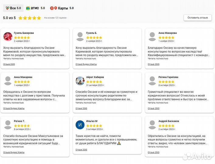This screenshot has width=215, height=164.
Task: Click the 2ГИС logo icon in the tabs
Action: coord(28,8)
